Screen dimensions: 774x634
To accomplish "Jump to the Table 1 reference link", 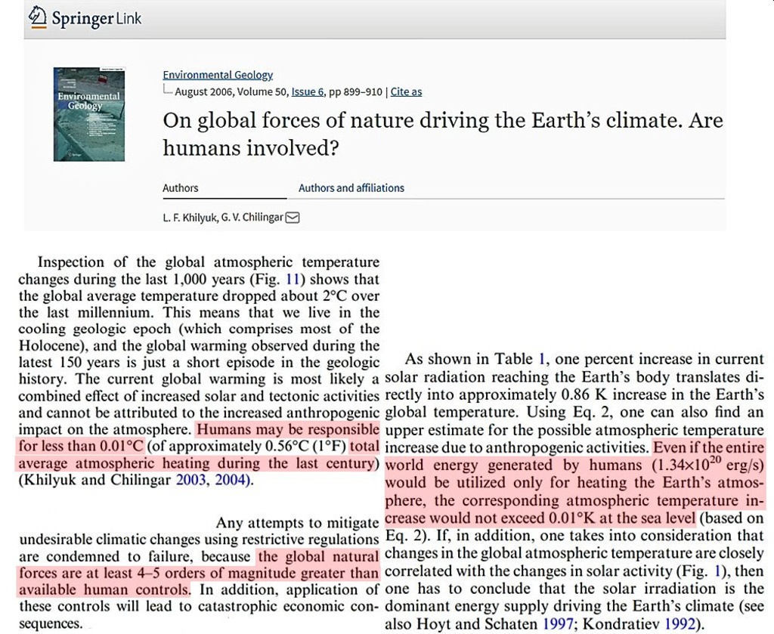I will coord(541,359).
